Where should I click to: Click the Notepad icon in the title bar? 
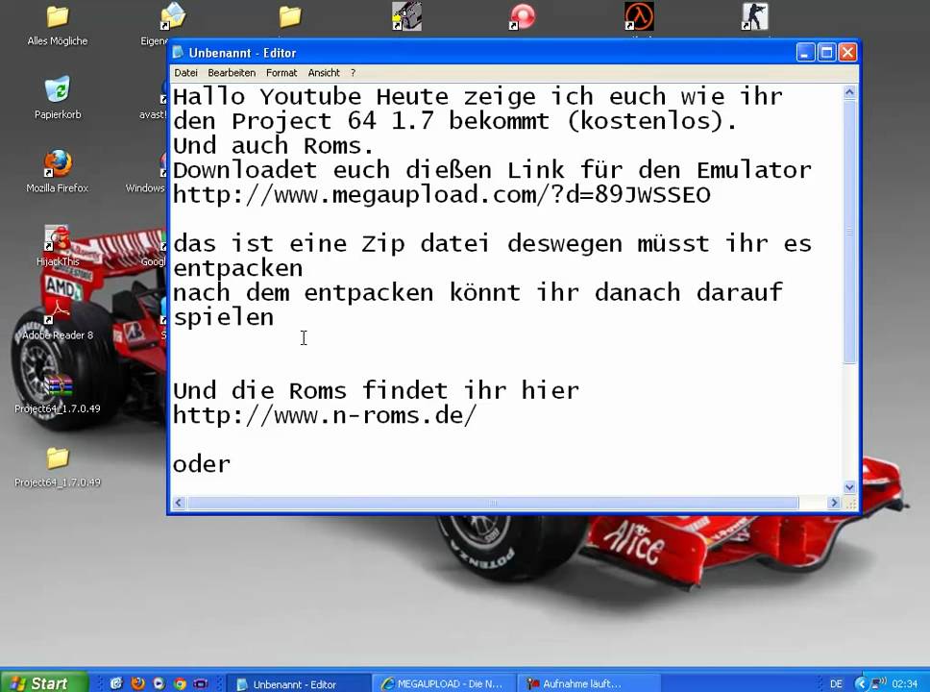(178, 53)
